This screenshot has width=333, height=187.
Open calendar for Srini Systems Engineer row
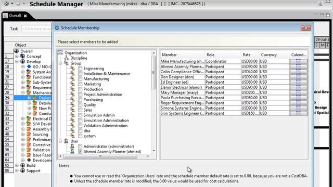298,113
